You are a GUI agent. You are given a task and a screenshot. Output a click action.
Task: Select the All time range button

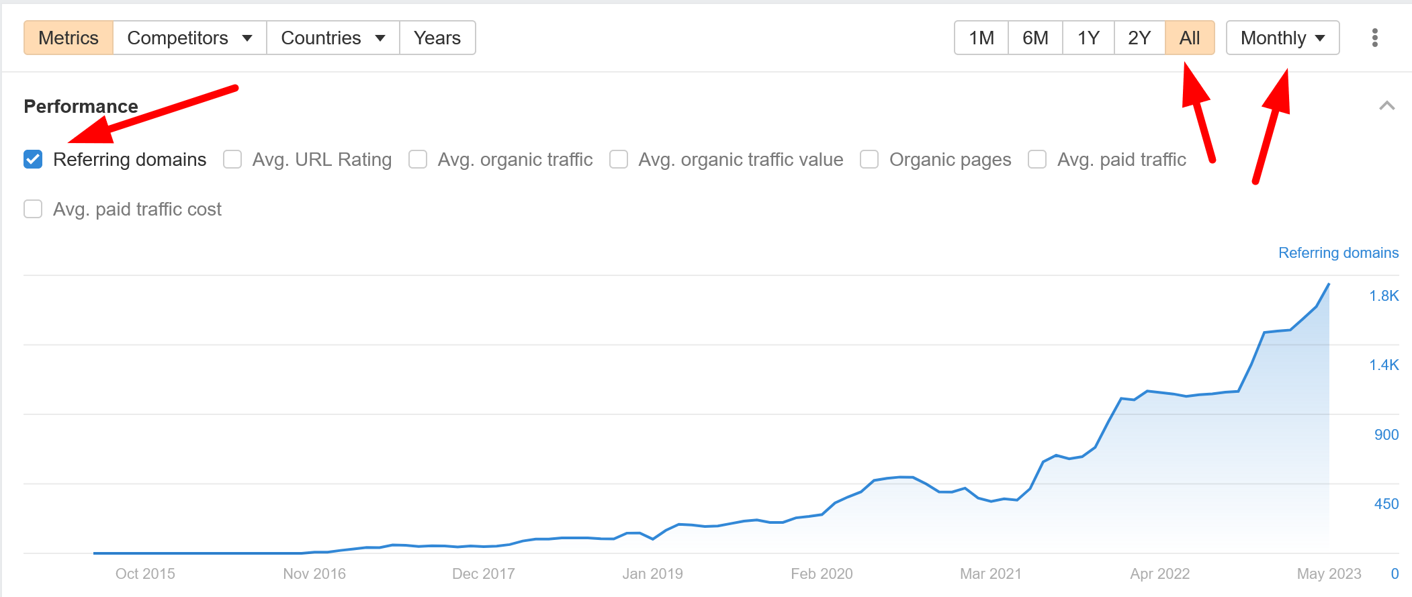(1190, 38)
